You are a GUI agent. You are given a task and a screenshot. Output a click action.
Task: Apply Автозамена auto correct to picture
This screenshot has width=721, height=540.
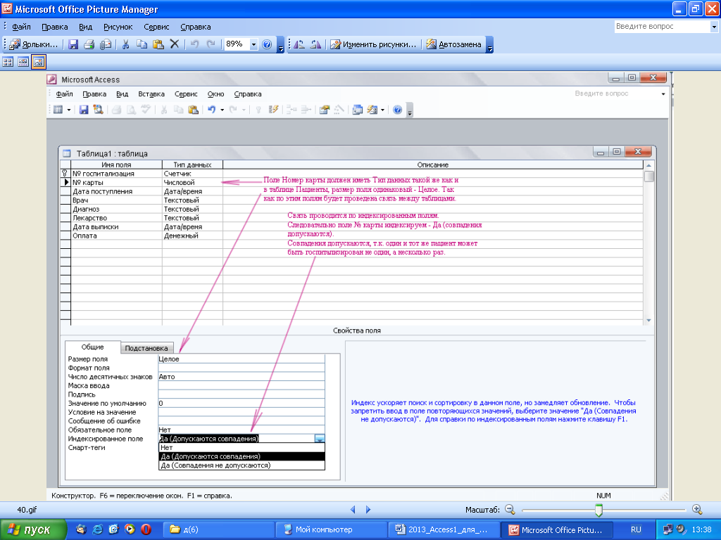tap(453, 44)
